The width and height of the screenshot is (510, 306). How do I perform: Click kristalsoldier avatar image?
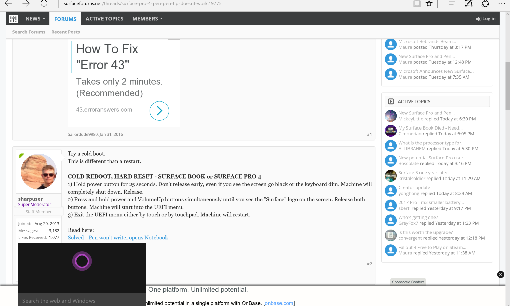[x=390, y=176]
